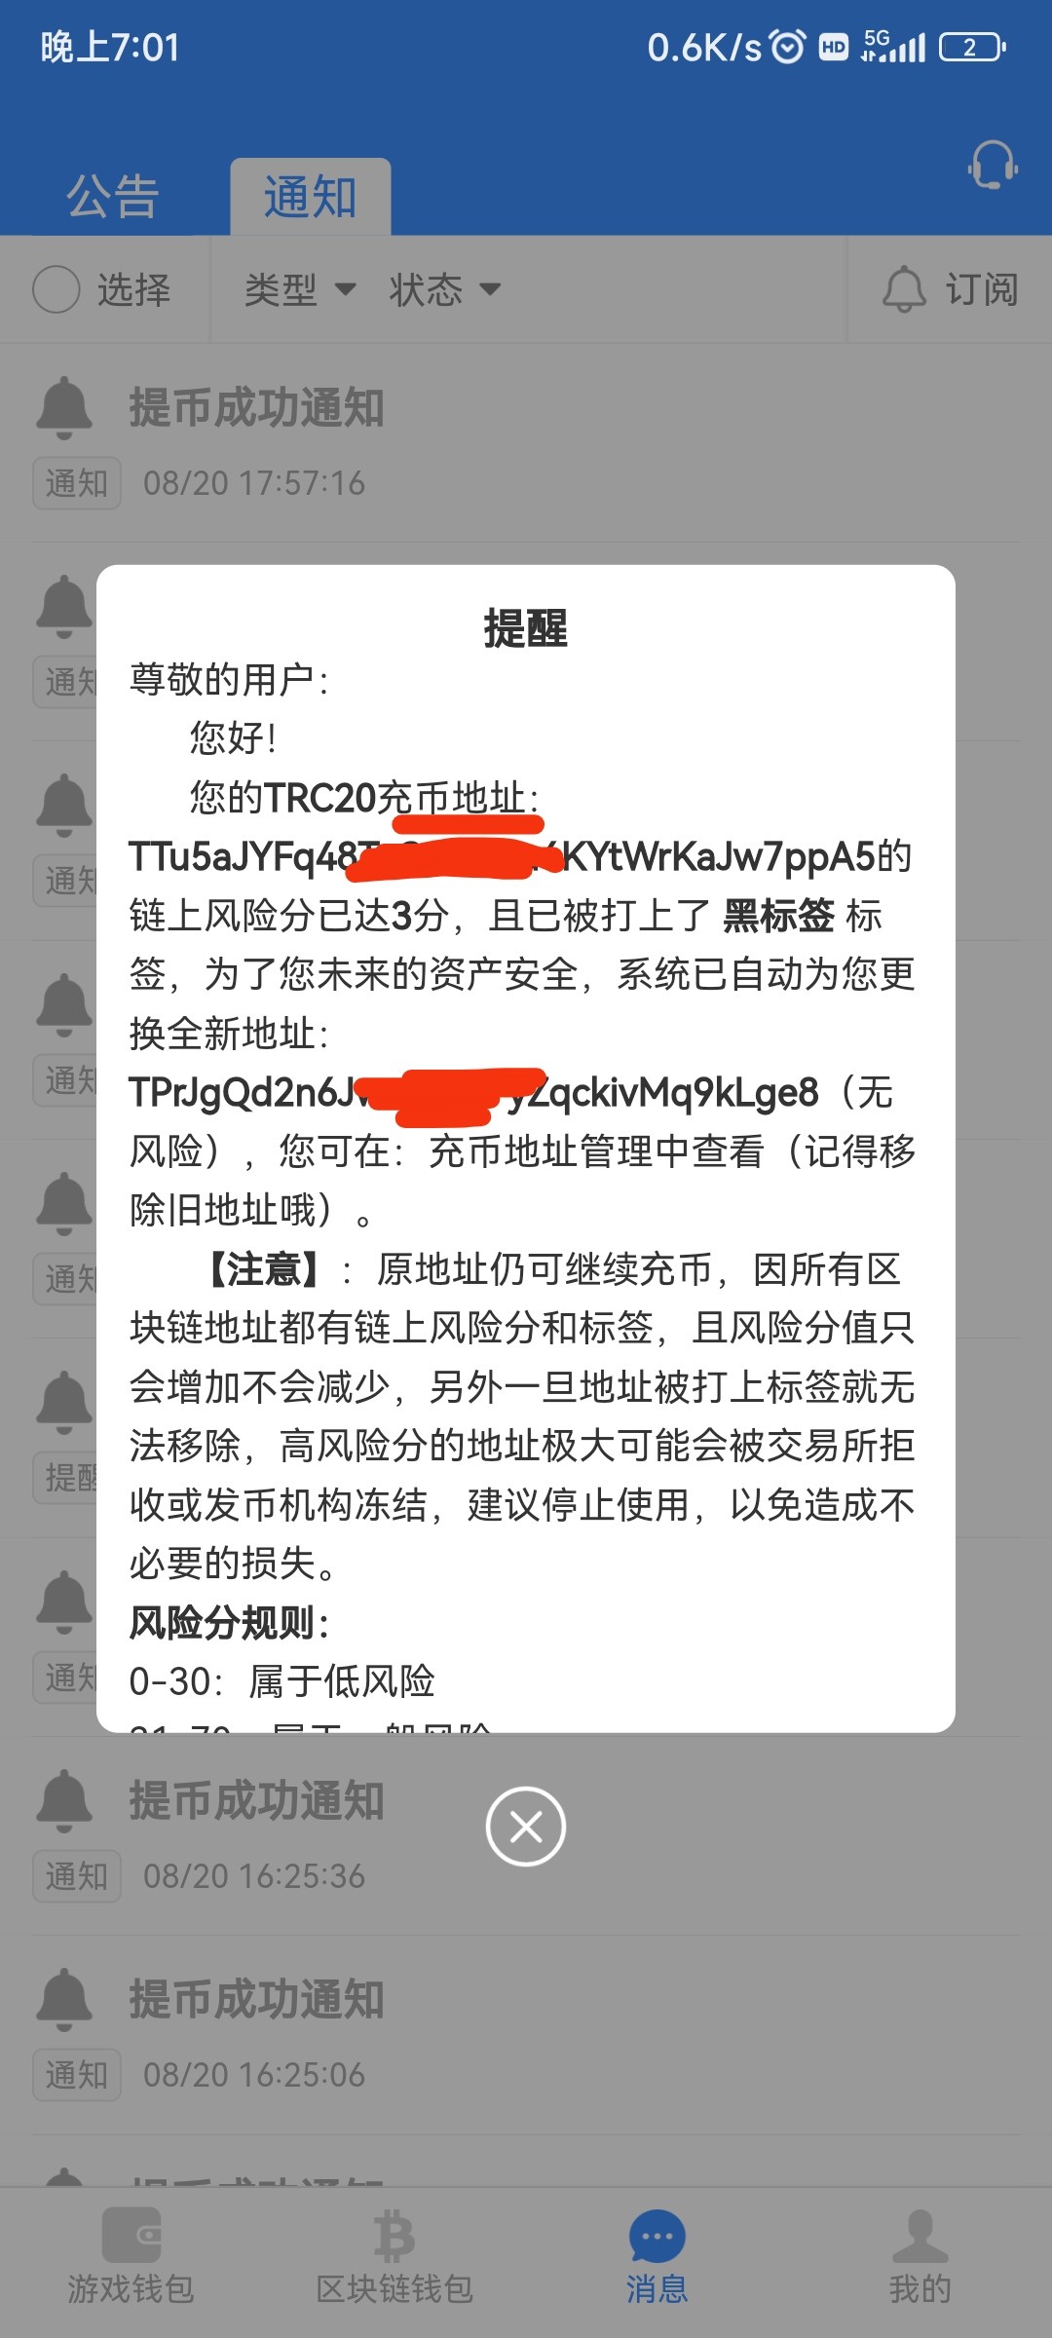Toggle the 选择 radio circle
This screenshot has width=1052, height=2338.
coord(56,289)
